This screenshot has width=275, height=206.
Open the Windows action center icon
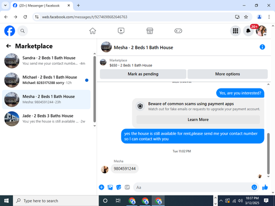[x=266, y=201]
